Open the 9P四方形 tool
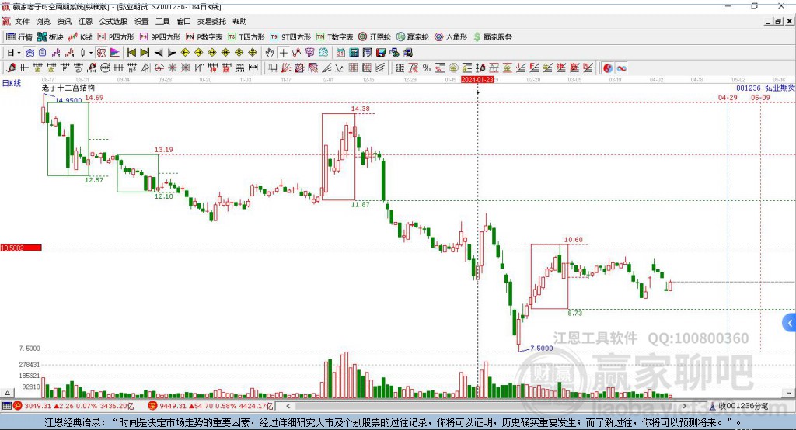 tap(160, 37)
